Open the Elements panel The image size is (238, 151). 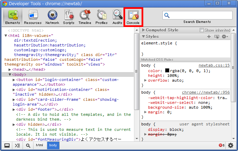point(13,17)
